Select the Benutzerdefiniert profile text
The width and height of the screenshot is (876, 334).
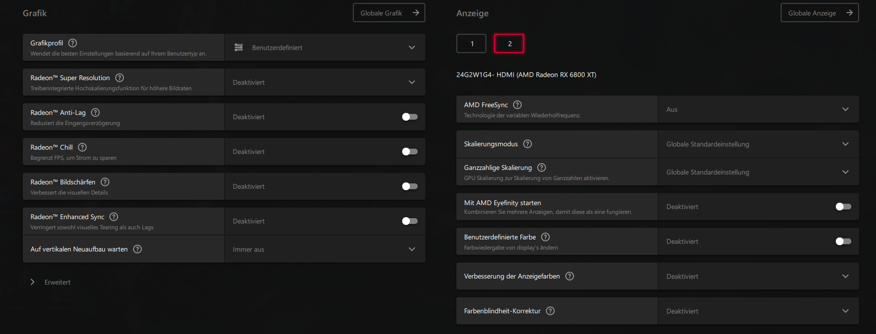click(277, 47)
